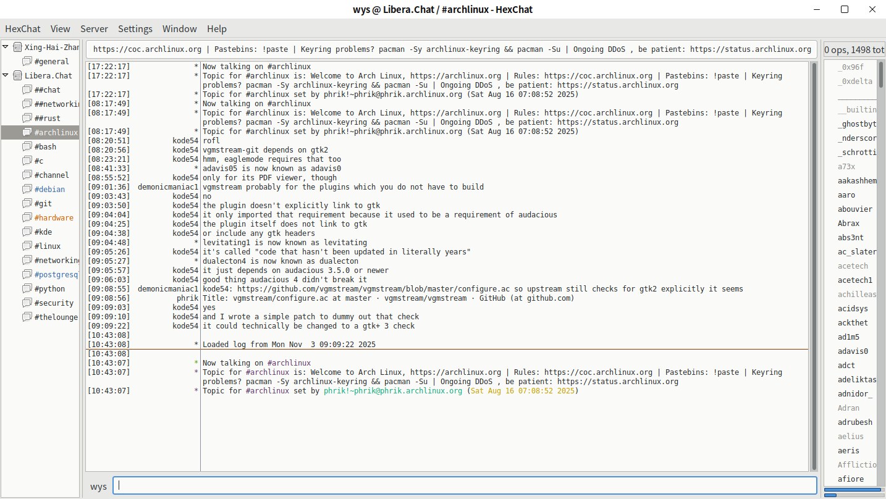The height and width of the screenshot is (499, 886).
Task: Click the server icon beside Xing-Hai-Zhan network
Action: click(x=17, y=47)
